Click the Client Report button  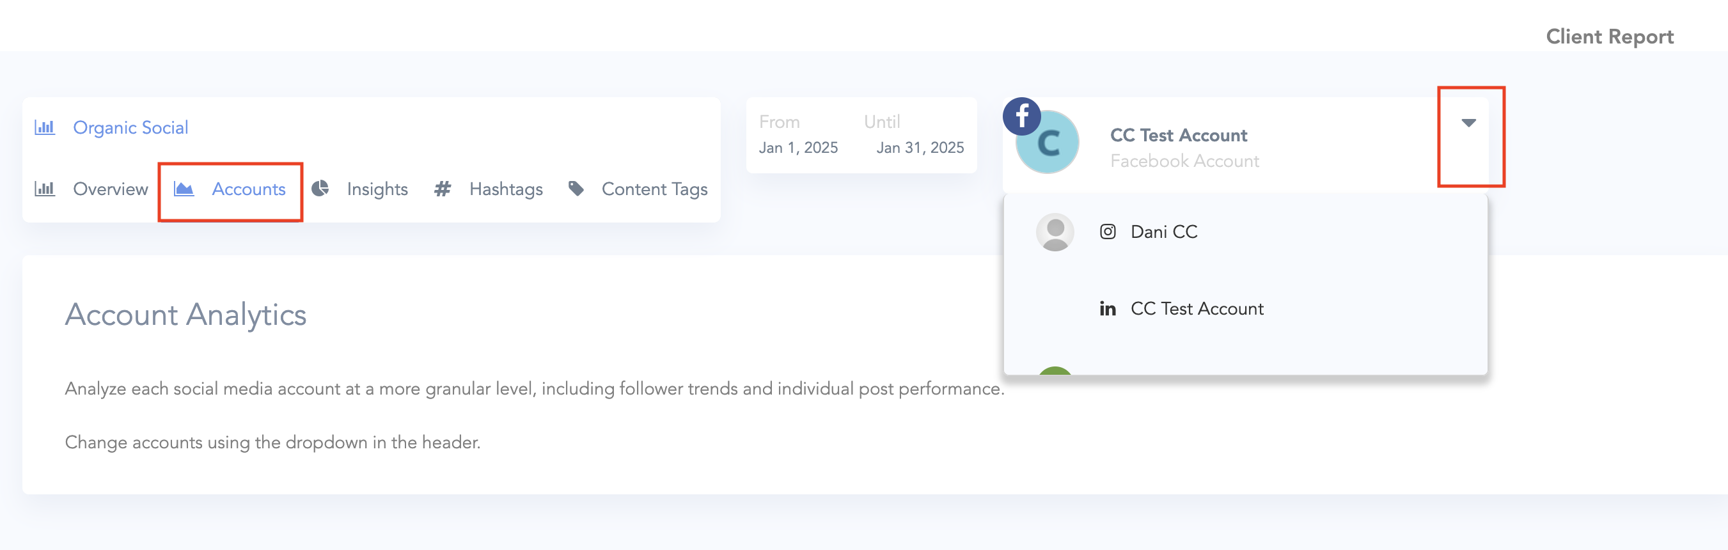click(x=1609, y=37)
